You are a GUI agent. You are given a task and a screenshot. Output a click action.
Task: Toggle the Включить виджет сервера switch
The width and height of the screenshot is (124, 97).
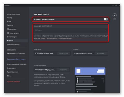coord(106,19)
